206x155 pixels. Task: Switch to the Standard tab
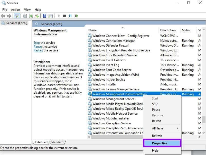58,142
